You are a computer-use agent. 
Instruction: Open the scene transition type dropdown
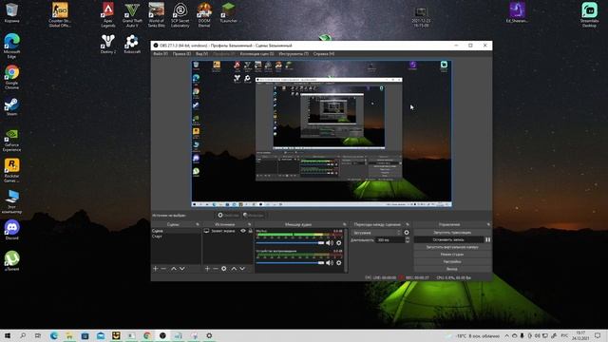[376, 233]
